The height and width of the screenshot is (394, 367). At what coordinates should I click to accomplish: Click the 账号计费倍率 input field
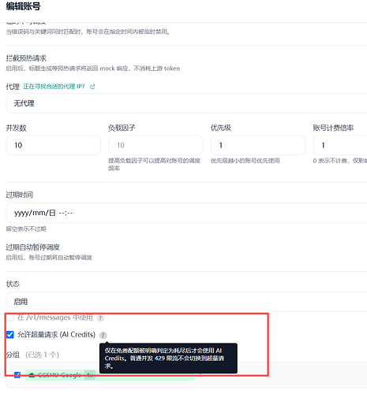pyautogui.click(x=340, y=145)
